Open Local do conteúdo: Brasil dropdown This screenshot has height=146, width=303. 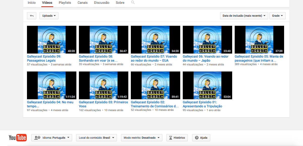pyautogui.click(x=97, y=138)
